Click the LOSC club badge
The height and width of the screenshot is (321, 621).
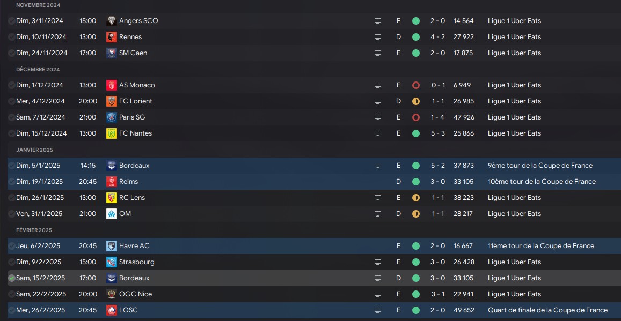click(111, 310)
